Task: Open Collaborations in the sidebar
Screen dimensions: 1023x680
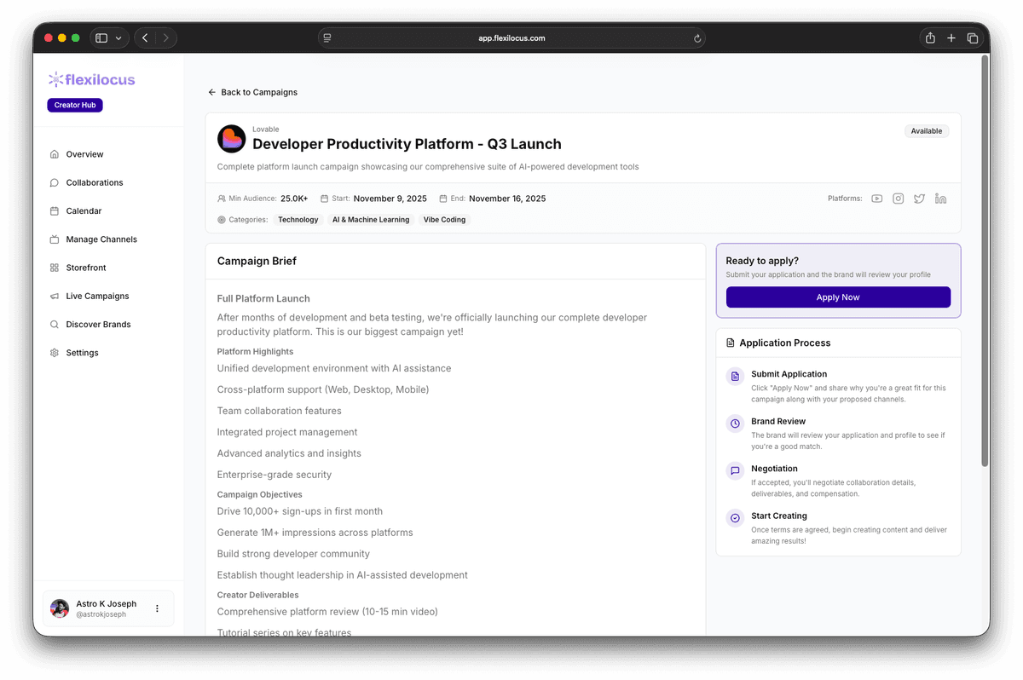Action: click(94, 182)
